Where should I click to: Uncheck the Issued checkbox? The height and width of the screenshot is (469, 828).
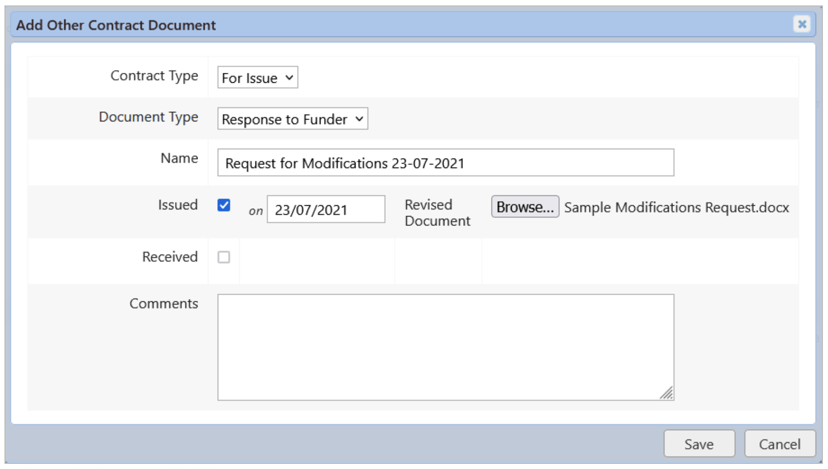[224, 205]
